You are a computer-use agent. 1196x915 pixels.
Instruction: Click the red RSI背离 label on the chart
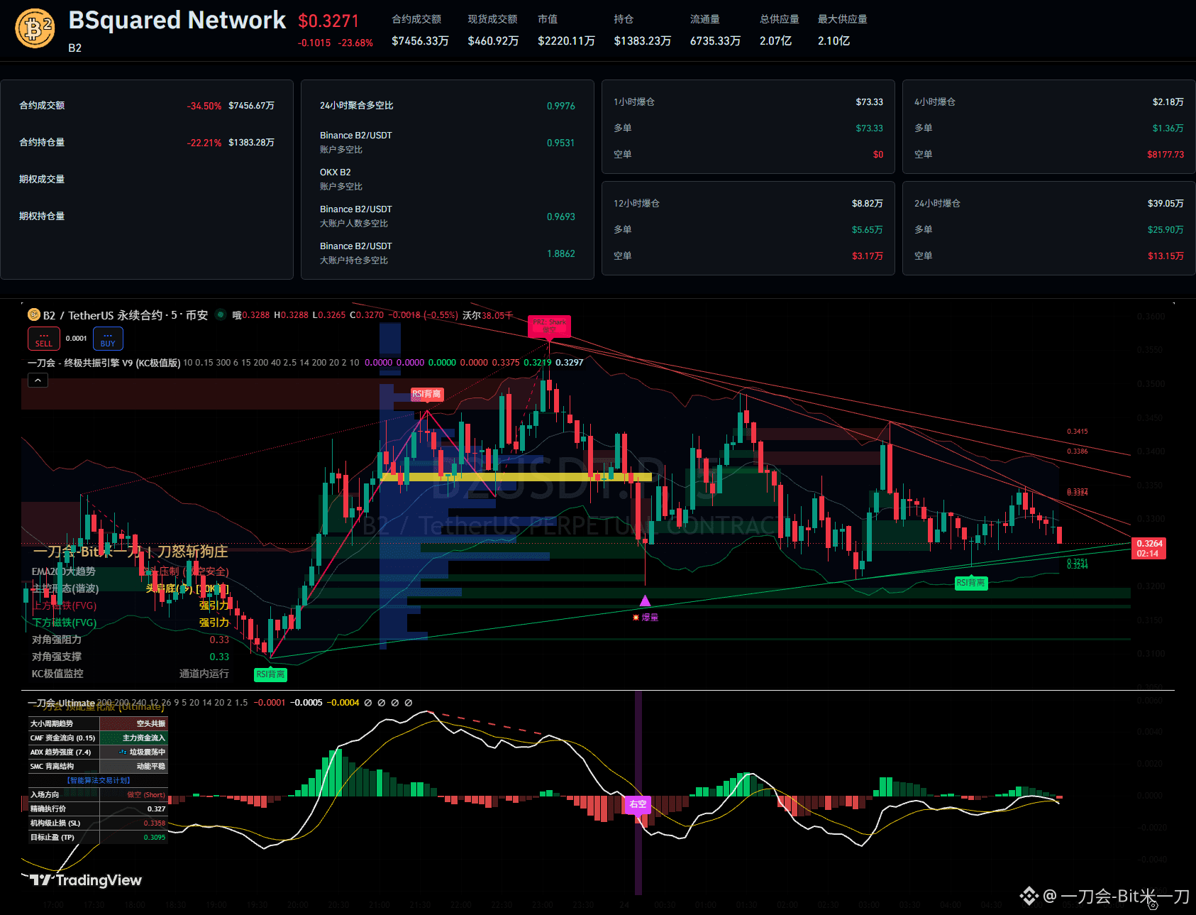pyautogui.click(x=427, y=394)
